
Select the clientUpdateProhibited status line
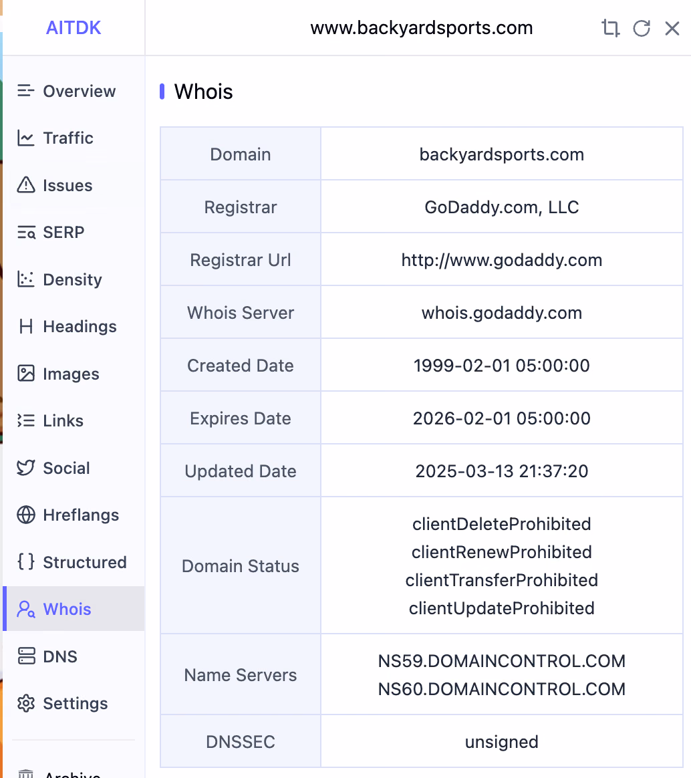[501, 608]
